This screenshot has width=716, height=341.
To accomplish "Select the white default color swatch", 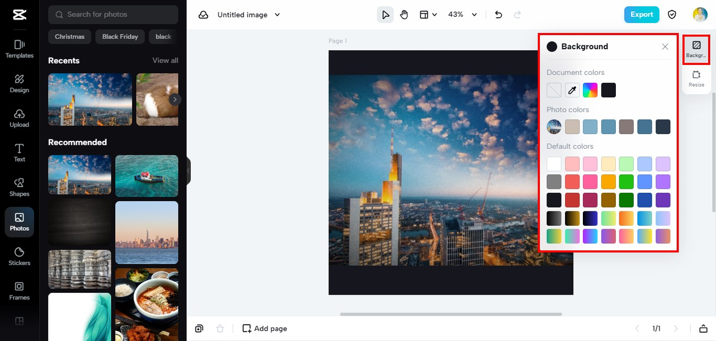I will pyautogui.click(x=554, y=164).
